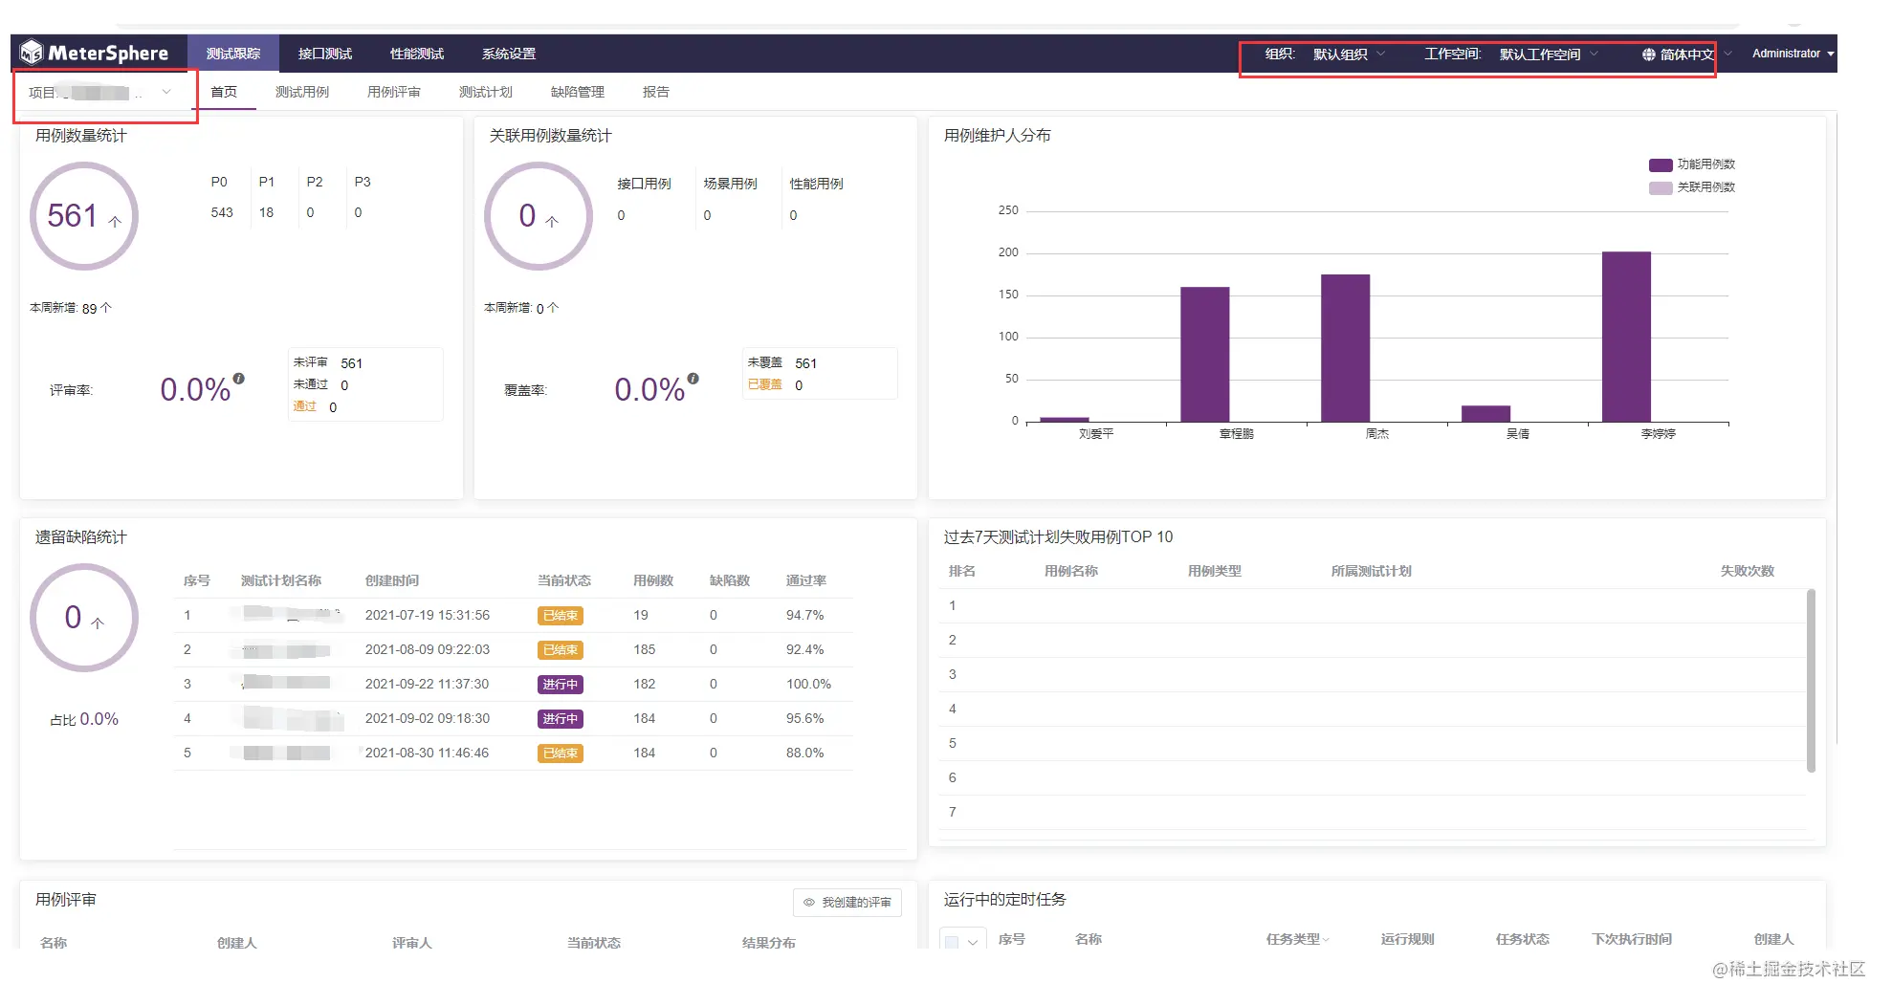The image size is (1892, 1005).
Task: Click the arrow beside 561 case count
Action: coord(115,221)
